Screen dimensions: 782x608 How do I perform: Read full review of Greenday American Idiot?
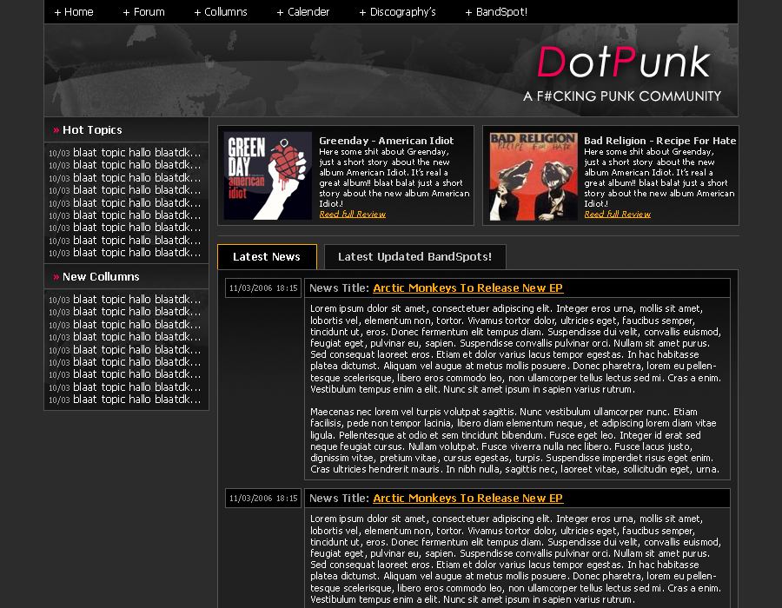pyautogui.click(x=352, y=215)
